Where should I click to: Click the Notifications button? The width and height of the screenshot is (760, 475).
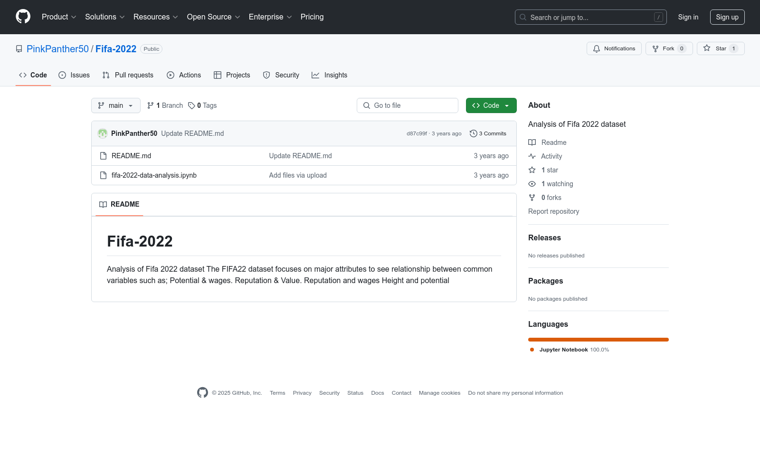(x=614, y=48)
